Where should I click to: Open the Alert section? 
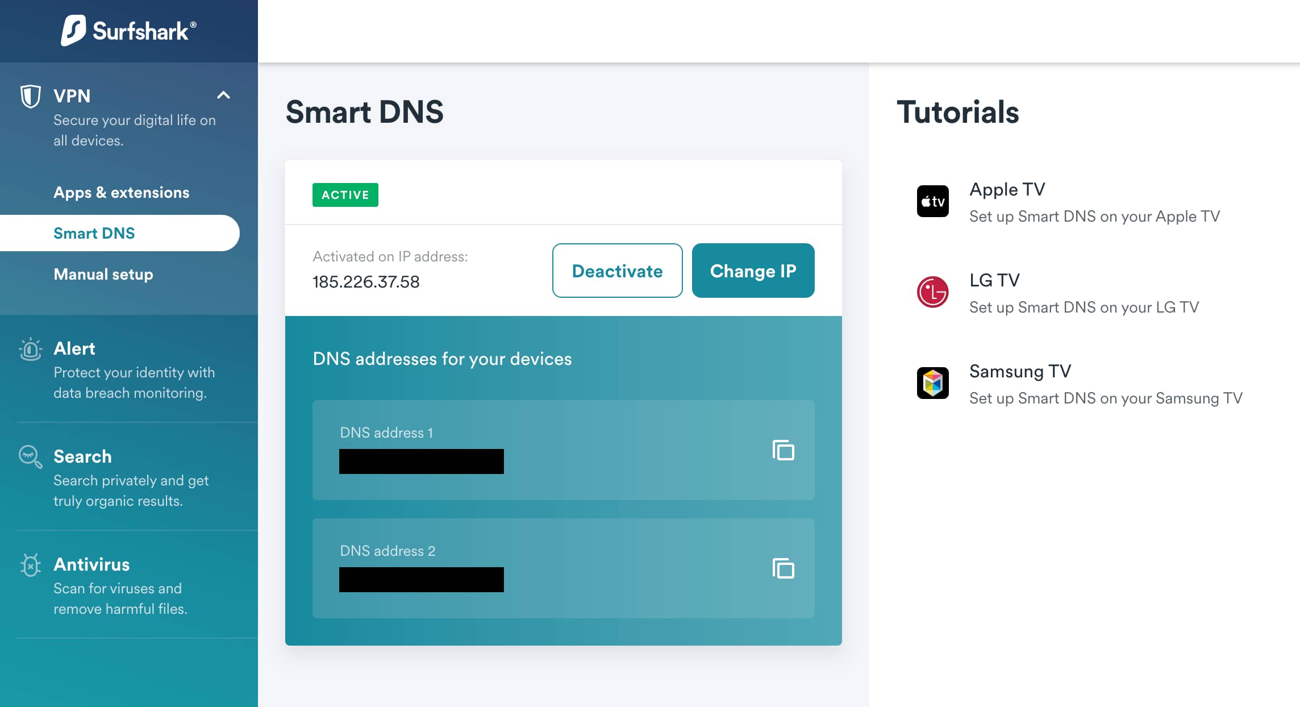click(74, 348)
